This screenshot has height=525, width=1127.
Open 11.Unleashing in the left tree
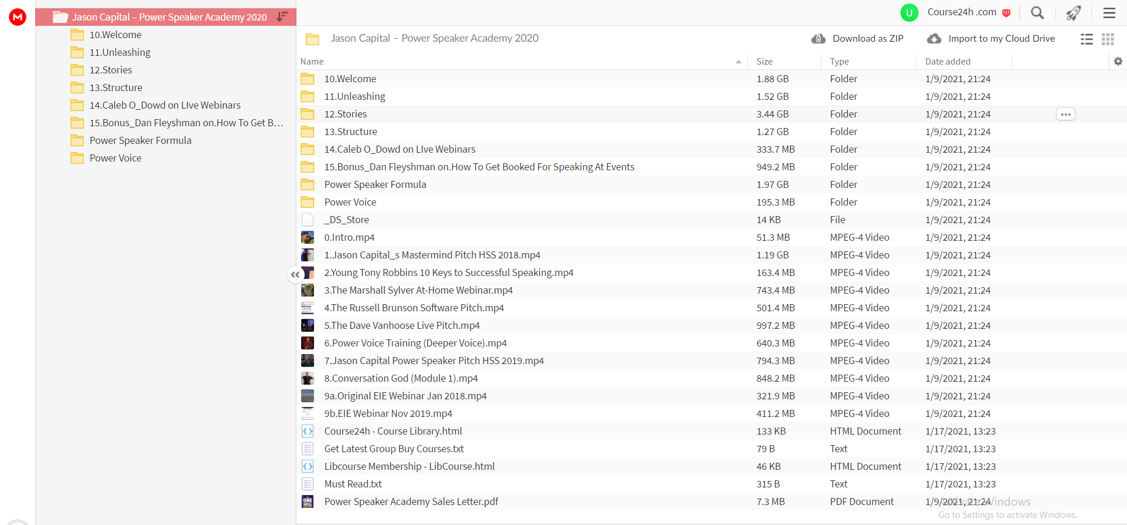click(120, 52)
